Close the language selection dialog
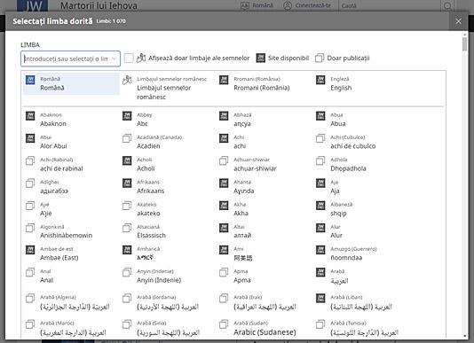This screenshot has height=343, width=474. (458, 21)
